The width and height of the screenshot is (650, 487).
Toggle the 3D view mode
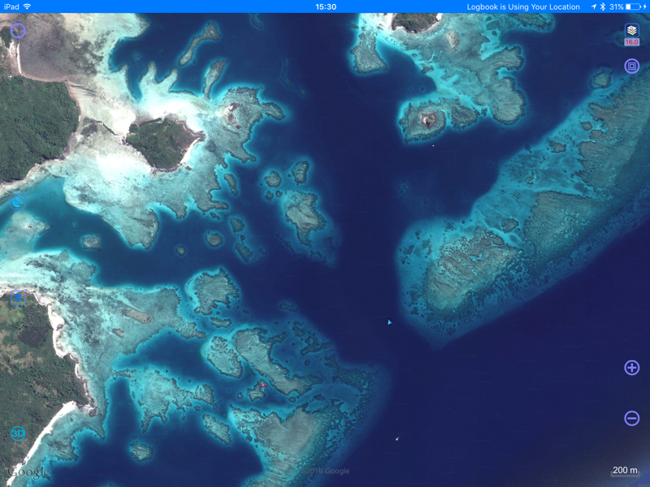[18, 433]
